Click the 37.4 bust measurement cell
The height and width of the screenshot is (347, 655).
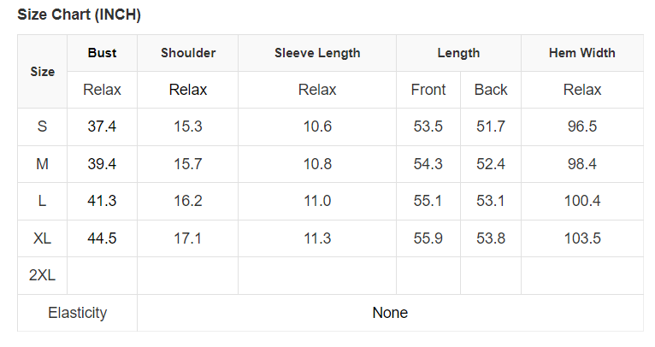click(x=102, y=126)
